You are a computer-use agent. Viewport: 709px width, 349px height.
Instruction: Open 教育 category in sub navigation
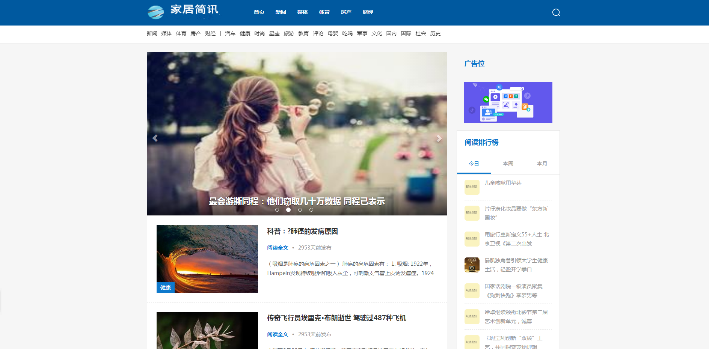303,33
